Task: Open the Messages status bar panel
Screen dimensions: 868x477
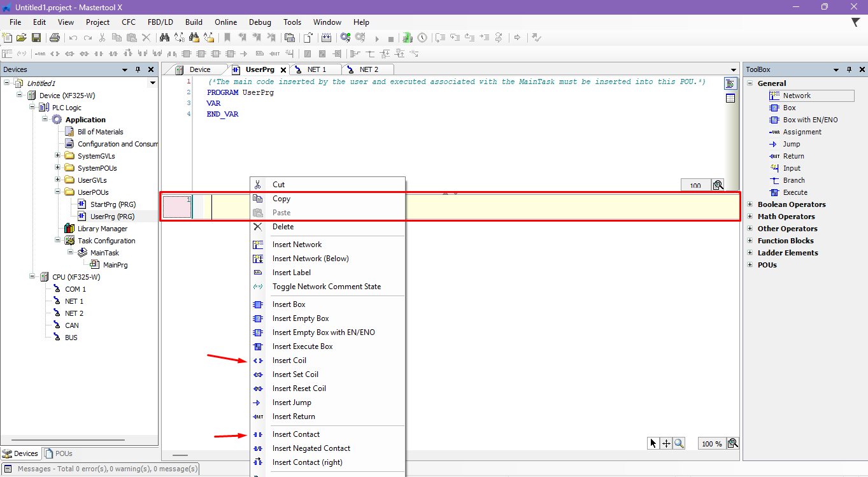Action: [x=102, y=469]
